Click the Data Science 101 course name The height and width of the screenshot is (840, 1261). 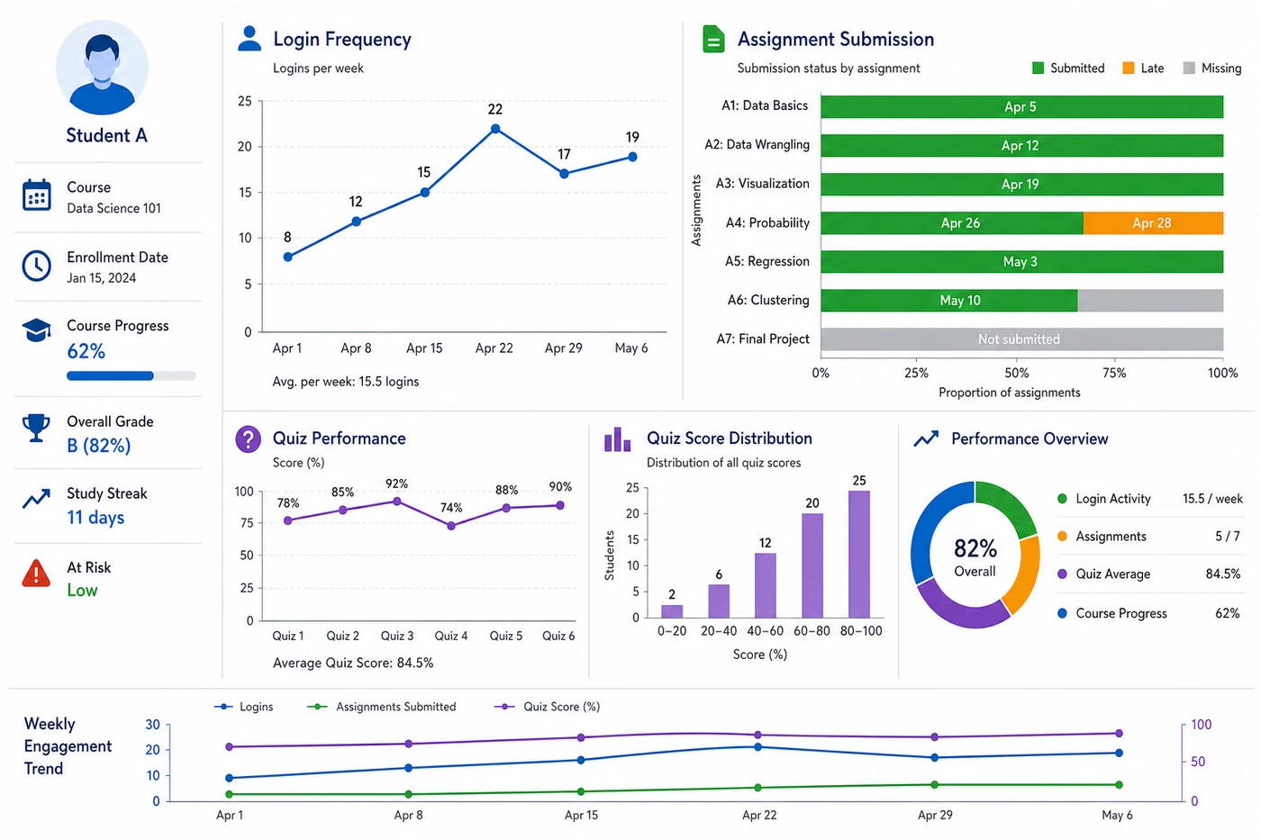tap(114, 208)
